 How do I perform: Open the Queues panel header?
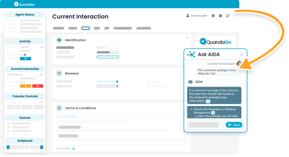[x=25, y=118]
